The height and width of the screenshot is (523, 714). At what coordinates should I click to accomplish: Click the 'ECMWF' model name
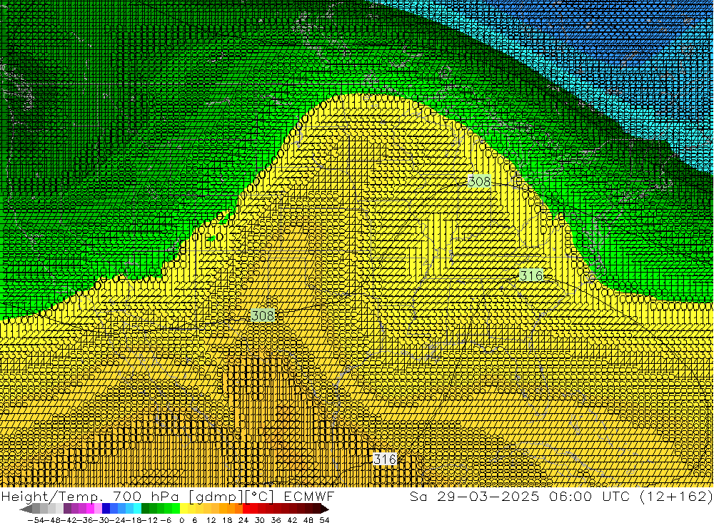point(308,496)
